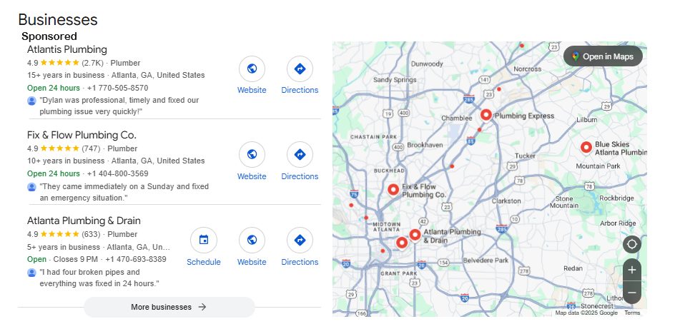The image size is (695, 334).
Task: Open Atlantis Plumbing website globe icon
Action: (x=252, y=69)
